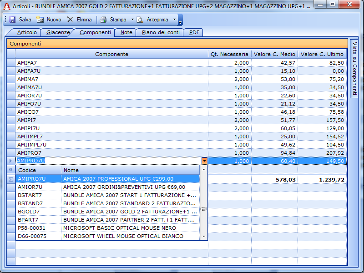Viewport: 364px width, 273px height.
Task: Click the AMIPI7U component cell
Action: [111, 128]
